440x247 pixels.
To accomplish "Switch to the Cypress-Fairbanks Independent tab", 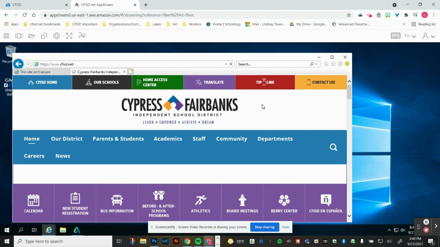I will tap(99, 72).
